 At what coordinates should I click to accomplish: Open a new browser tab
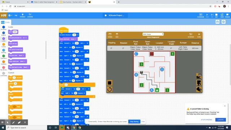point(119,2)
